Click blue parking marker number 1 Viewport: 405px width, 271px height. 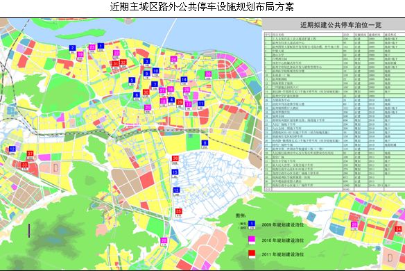101,47
